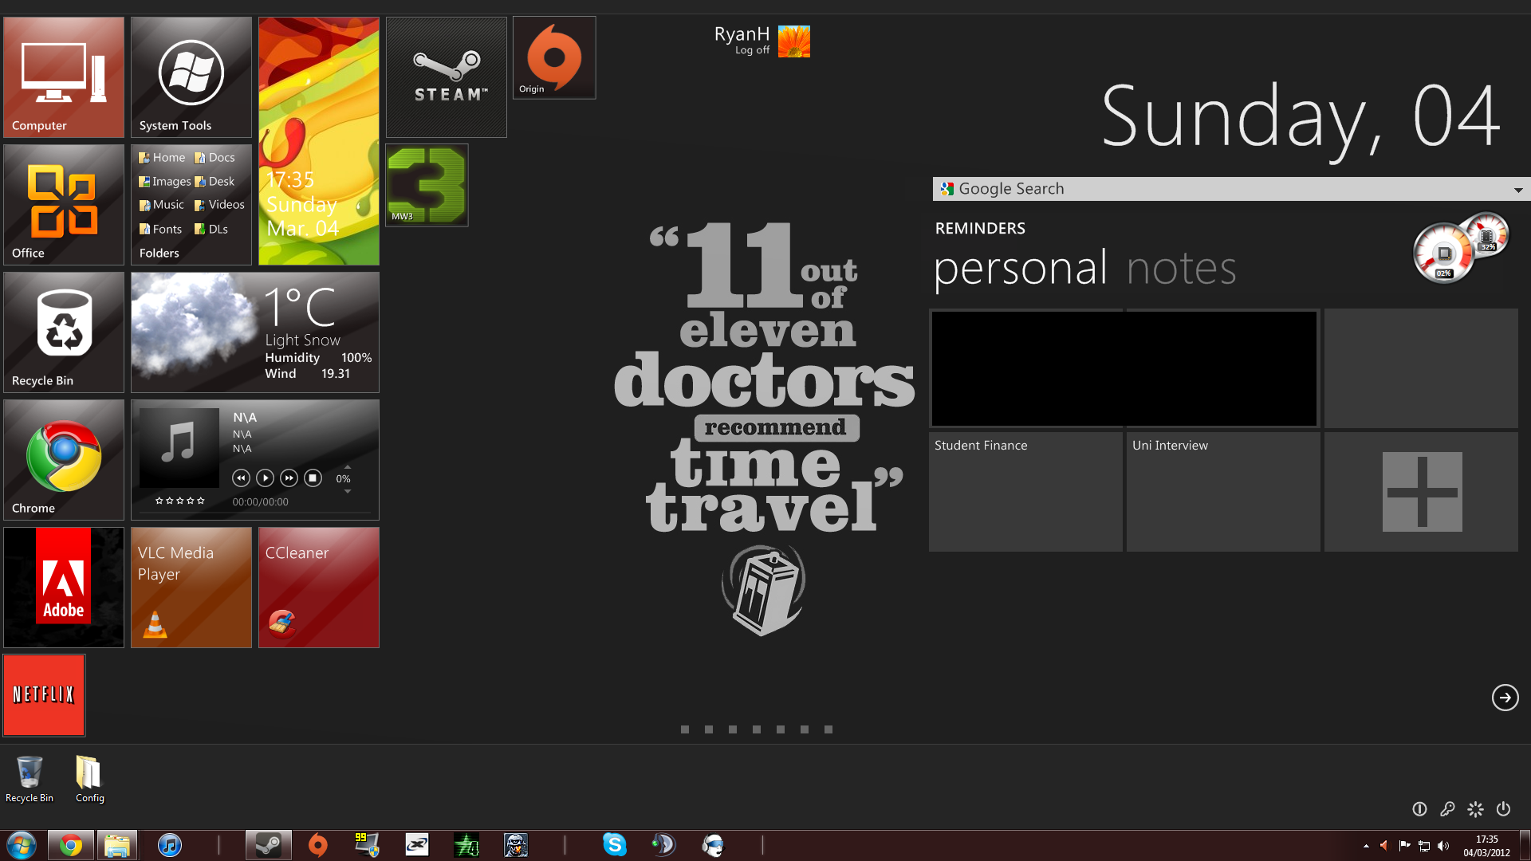Click Log off under RyanH
This screenshot has height=861, width=1531.
(x=752, y=50)
